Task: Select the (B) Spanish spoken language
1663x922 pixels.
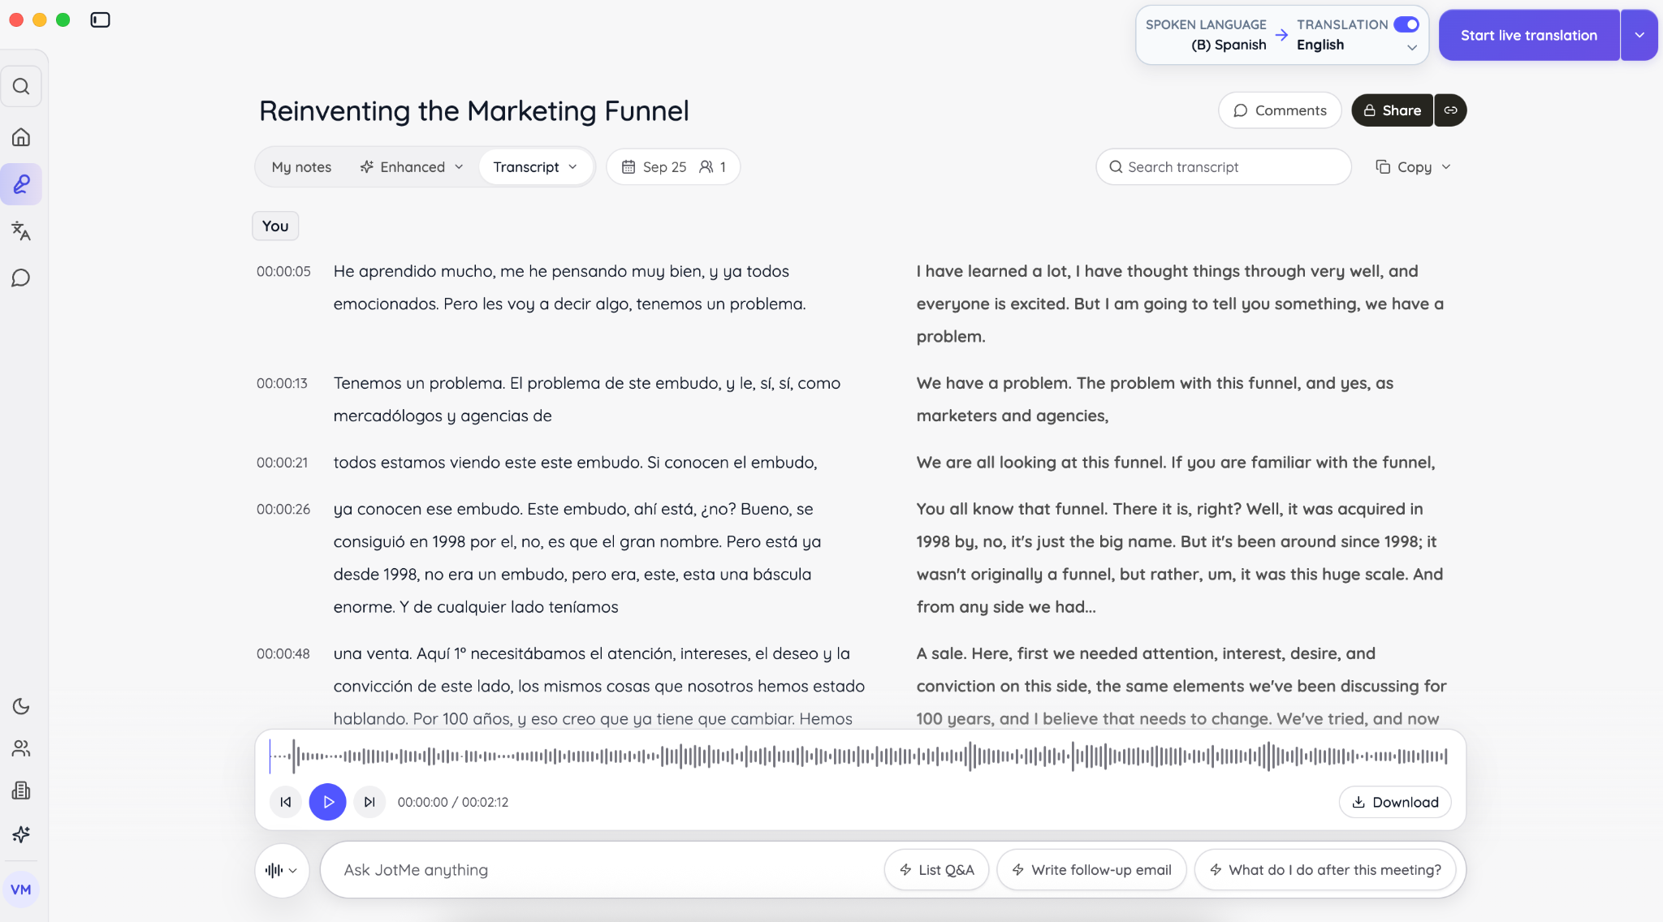Action: 1229,45
